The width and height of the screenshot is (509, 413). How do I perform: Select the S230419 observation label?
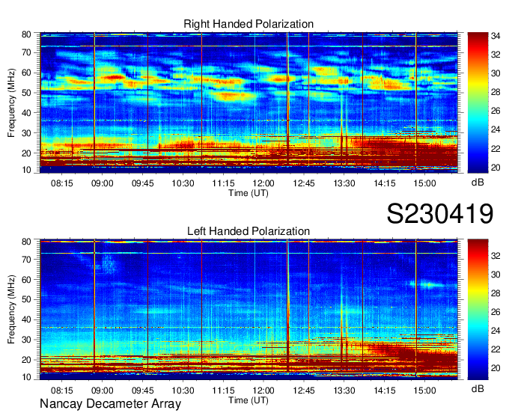pos(440,213)
